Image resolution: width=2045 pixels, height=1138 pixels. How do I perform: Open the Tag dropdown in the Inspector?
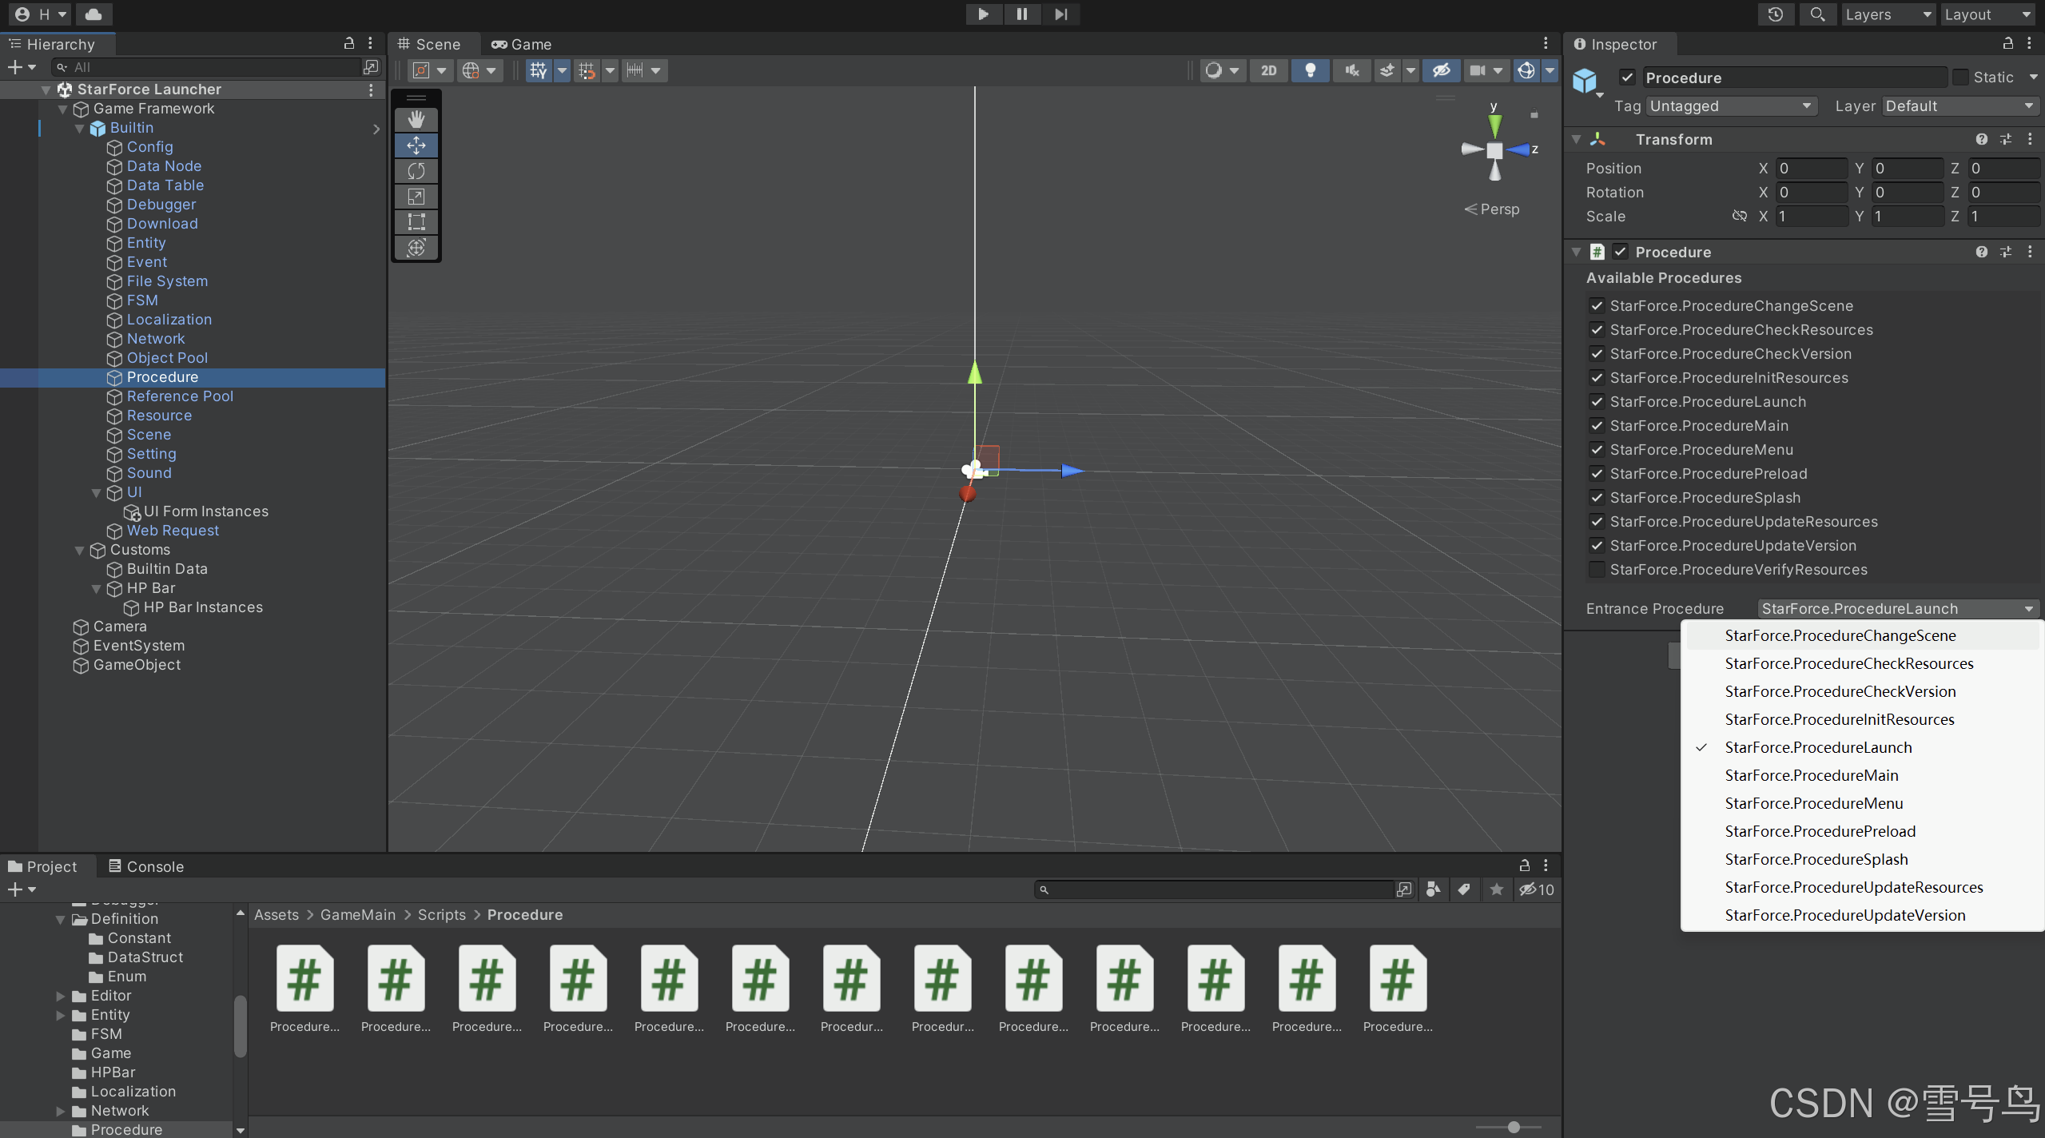[1730, 105]
